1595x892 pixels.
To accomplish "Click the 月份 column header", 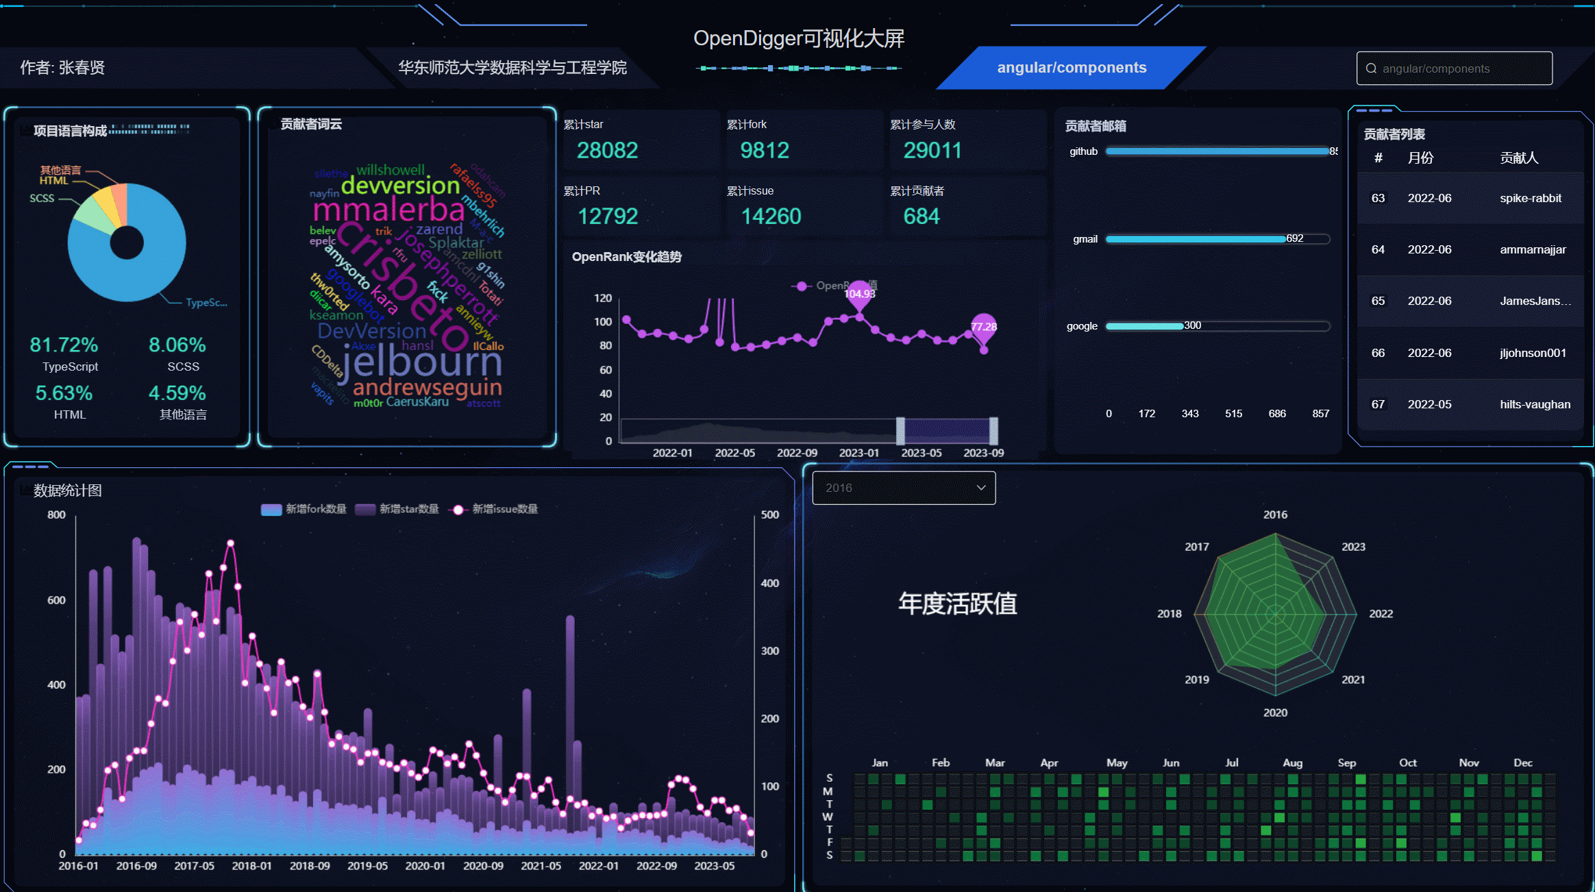I will (1420, 158).
